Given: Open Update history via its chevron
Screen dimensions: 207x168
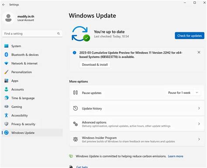Looking at the screenshot, I should [x=199, y=108].
